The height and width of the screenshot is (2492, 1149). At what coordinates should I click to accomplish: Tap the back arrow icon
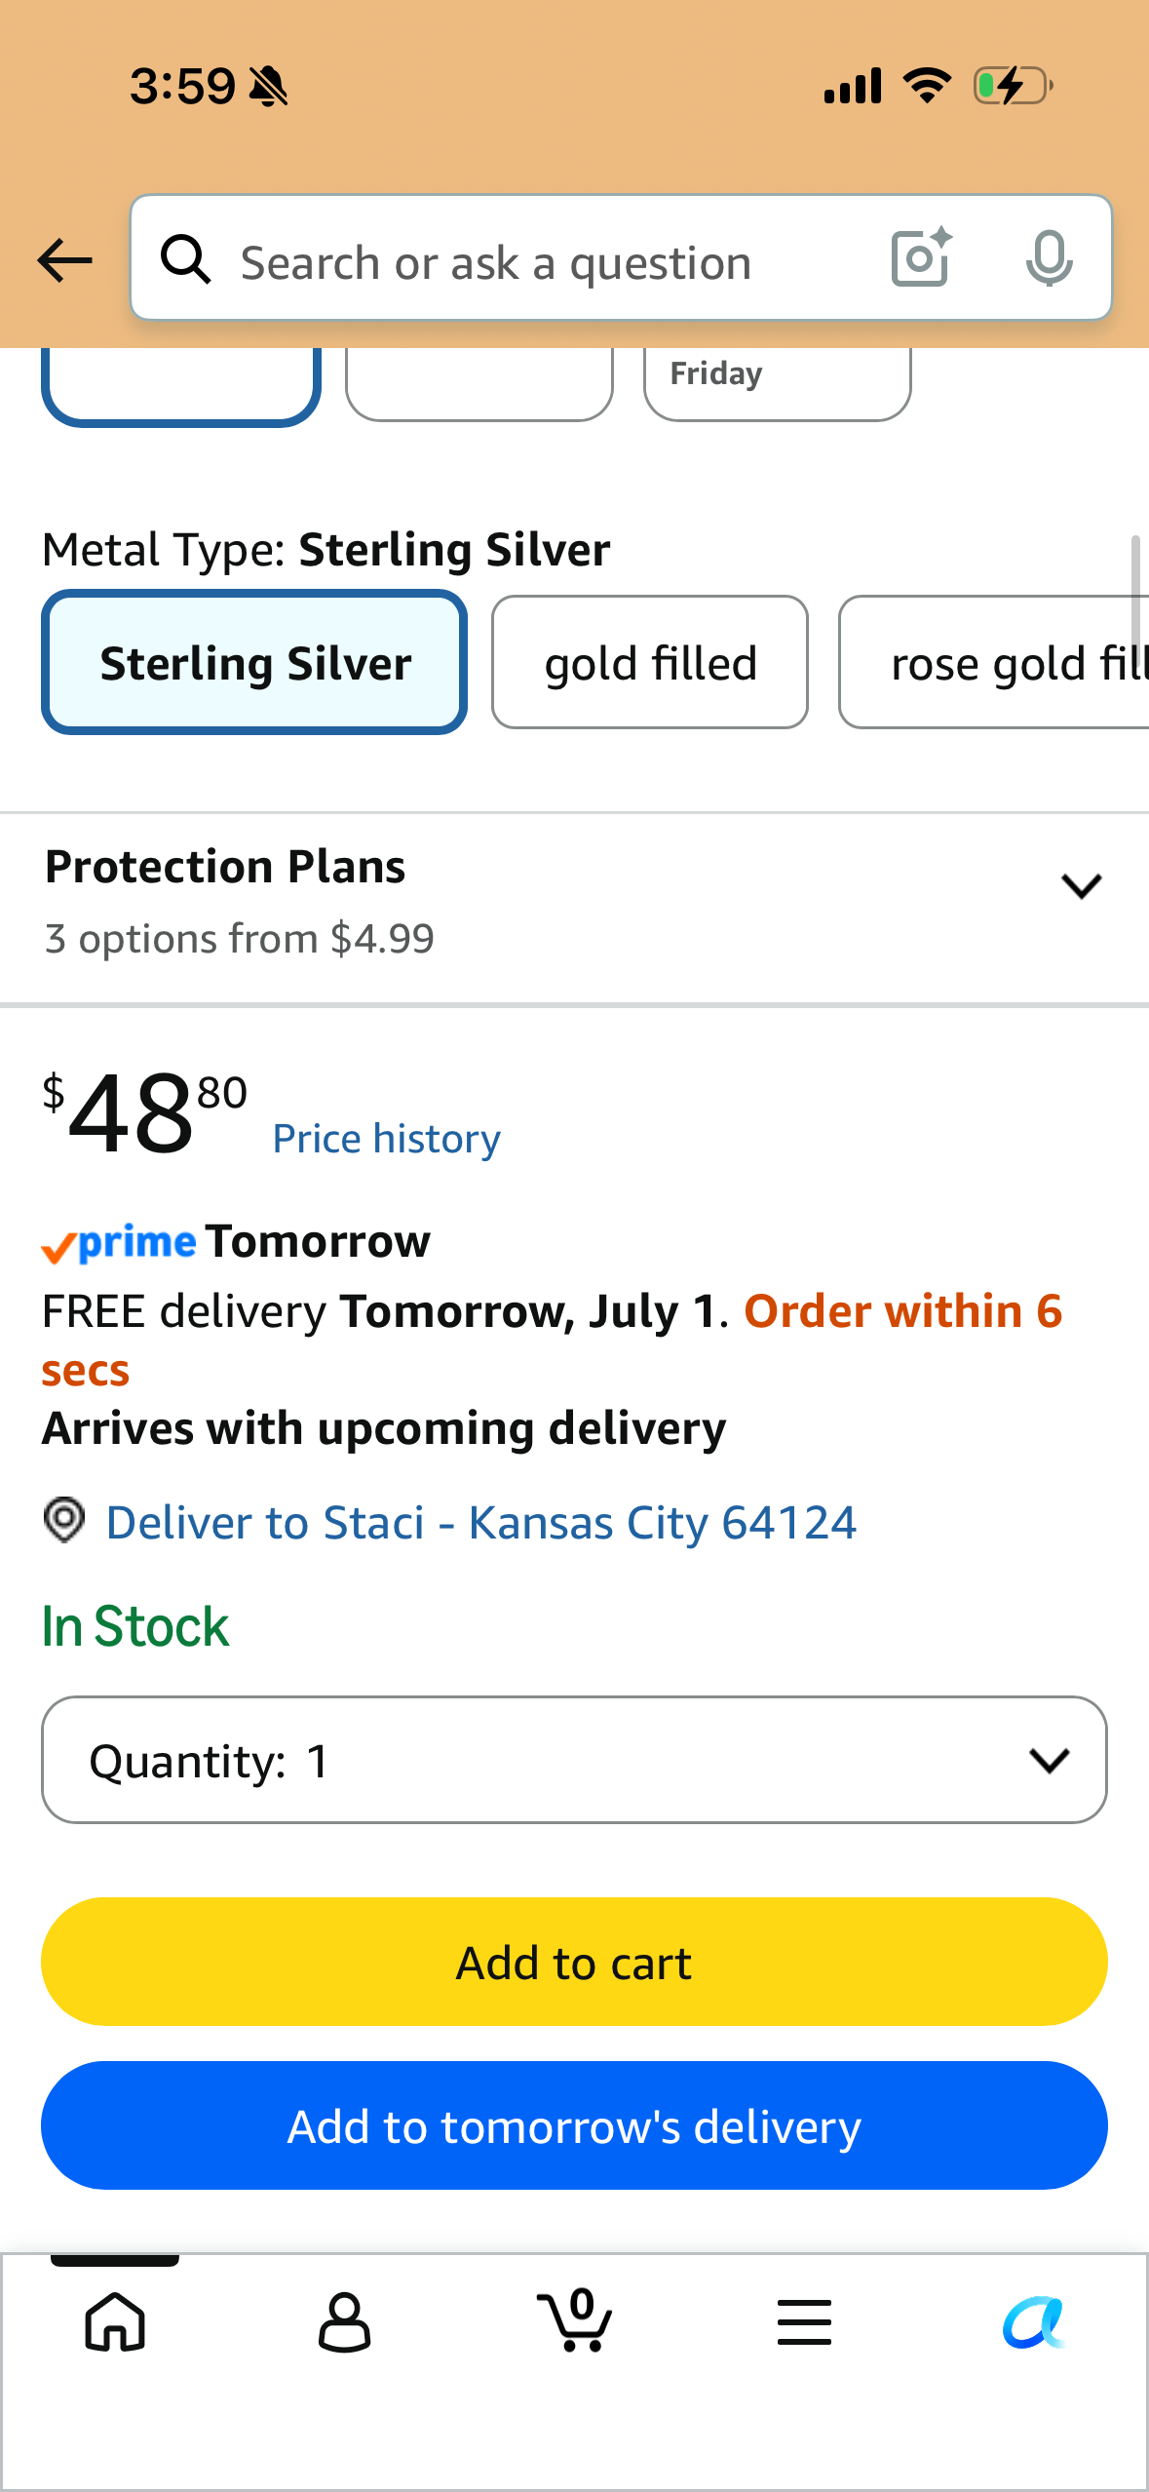[64, 260]
